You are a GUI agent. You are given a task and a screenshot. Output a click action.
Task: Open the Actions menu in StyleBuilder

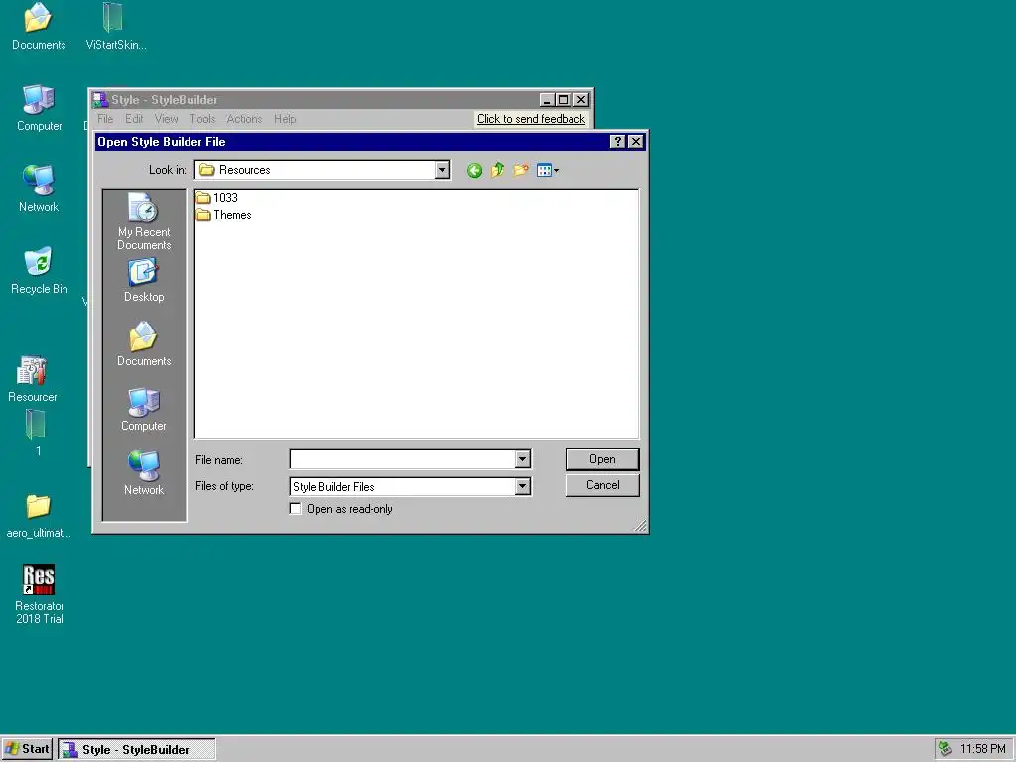[244, 119]
